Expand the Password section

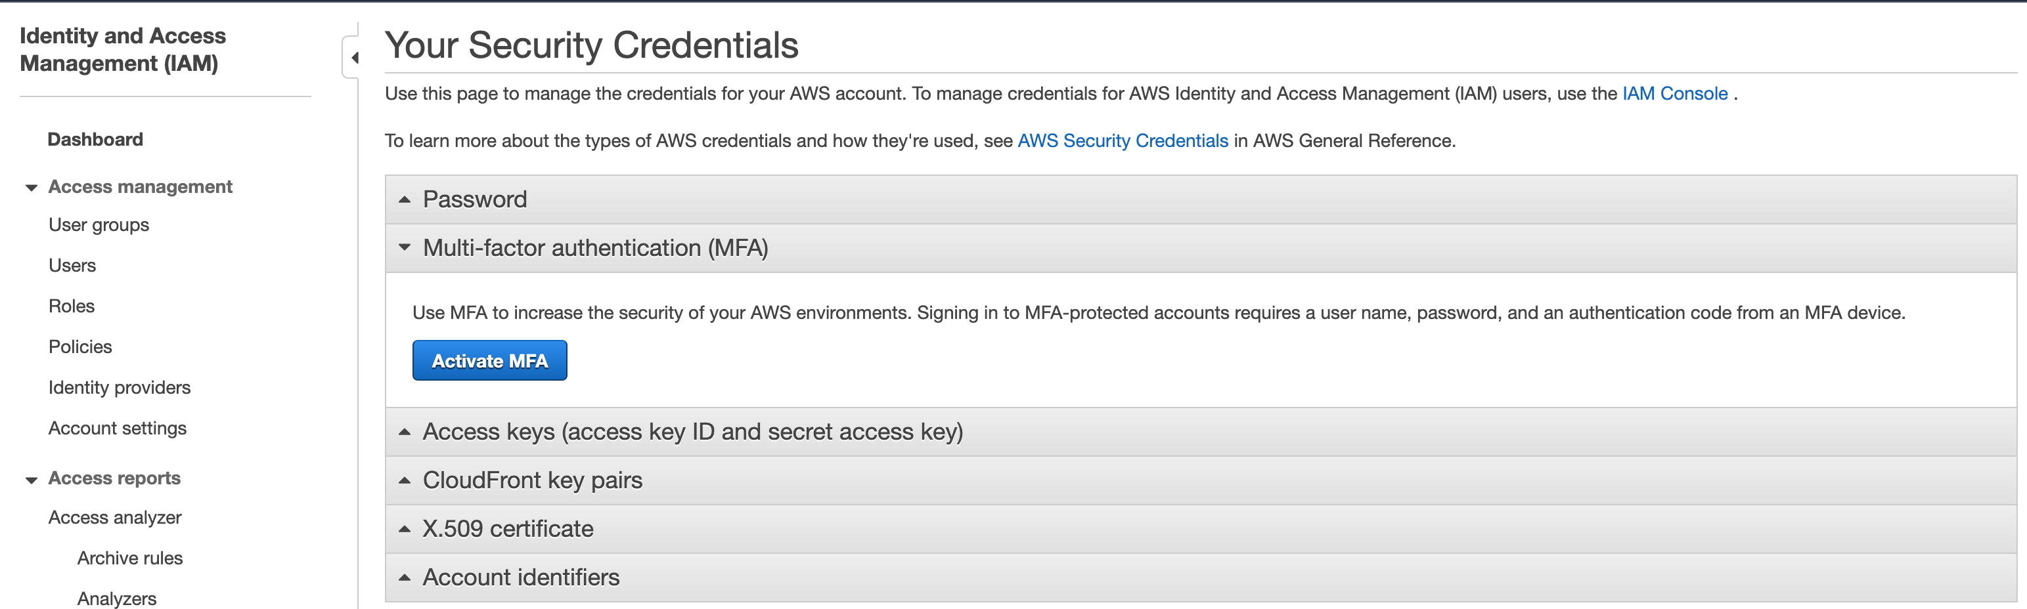tap(1201, 199)
